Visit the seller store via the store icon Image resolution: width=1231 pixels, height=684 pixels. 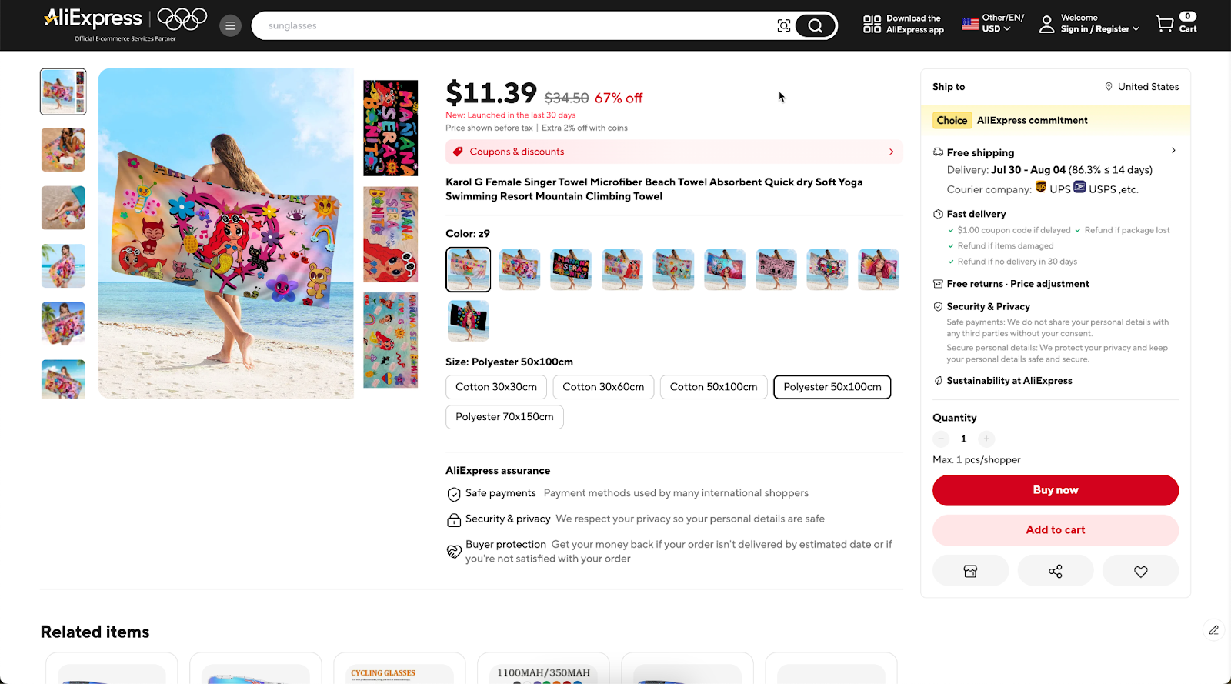970,570
